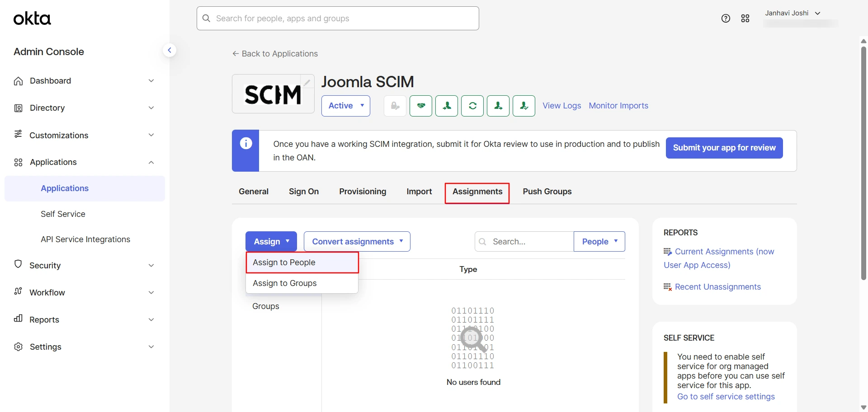Open the Janhavi Joshi account menu
The height and width of the screenshot is (412, 868).
793,13
